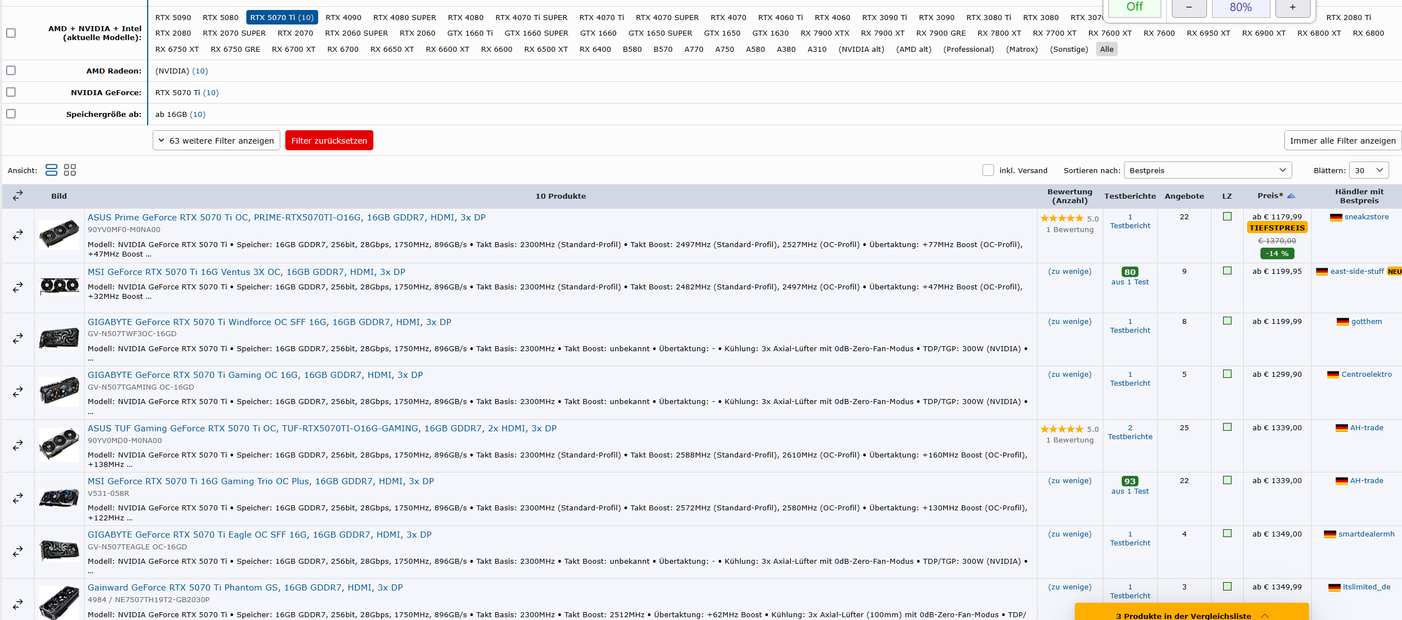Open Testbericht link for GIGABYTE Gaming OC

click(1130, 379)
